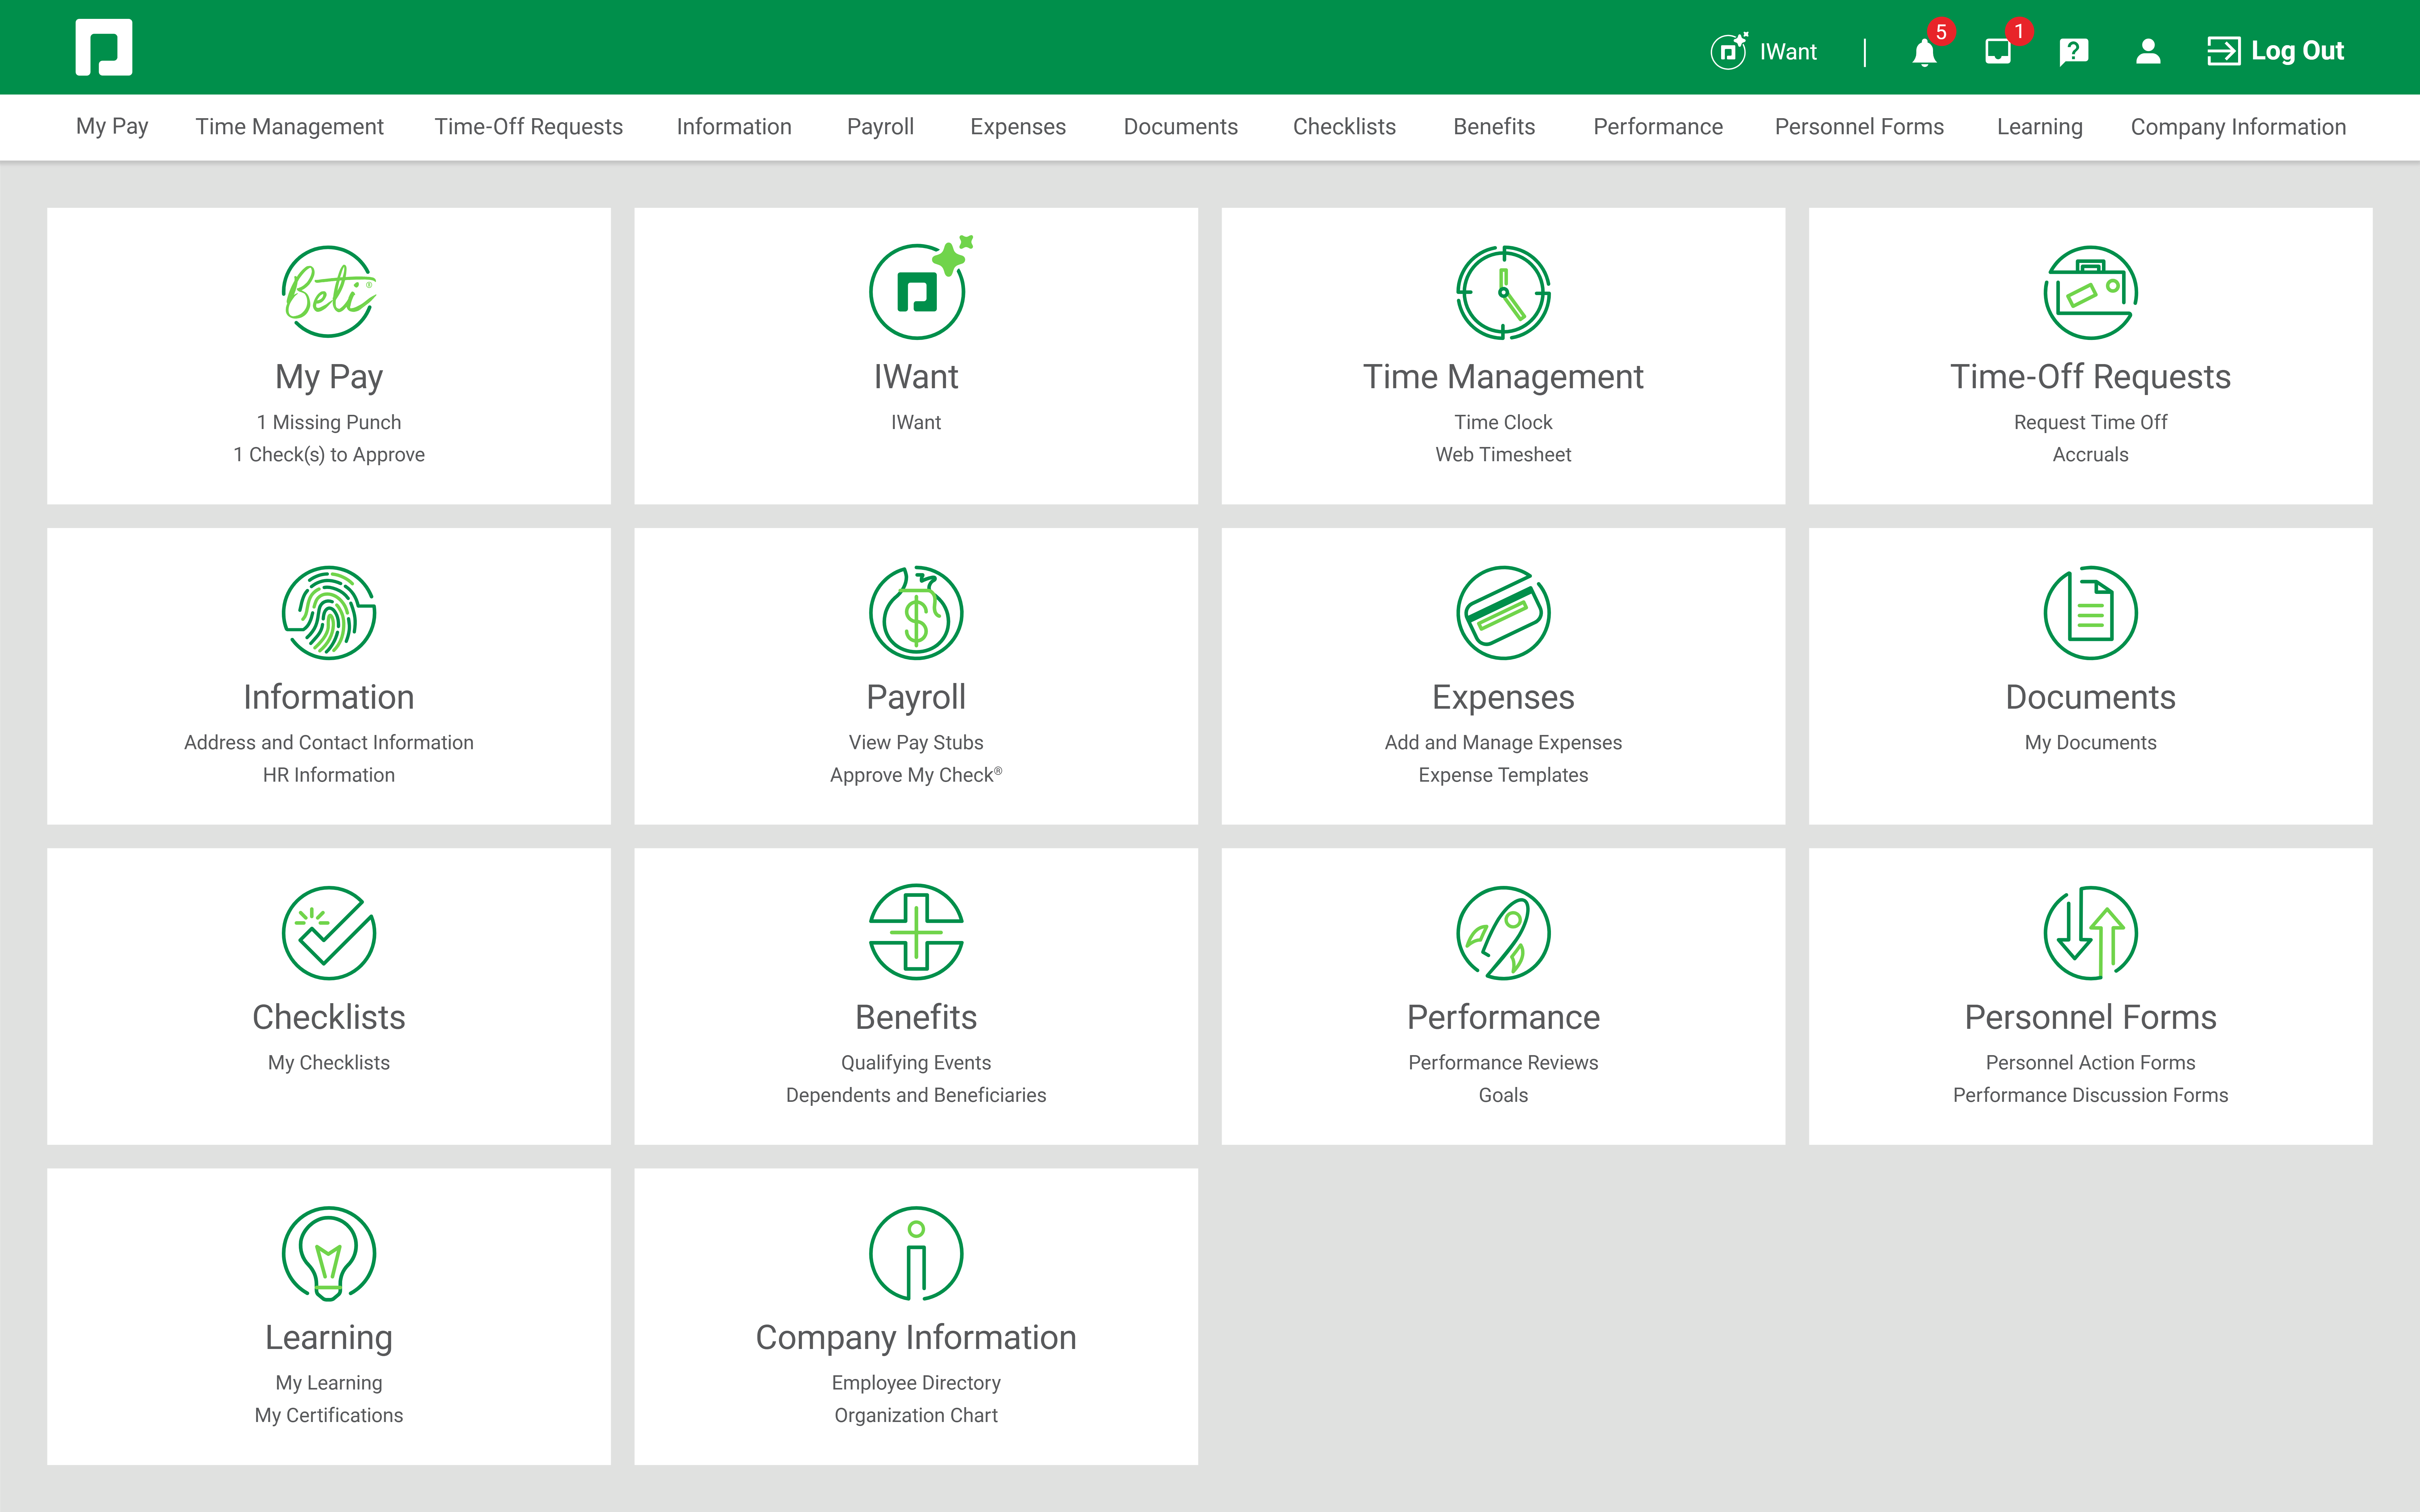
Task: Open Approve My Check link
Action: click(915, 775)
